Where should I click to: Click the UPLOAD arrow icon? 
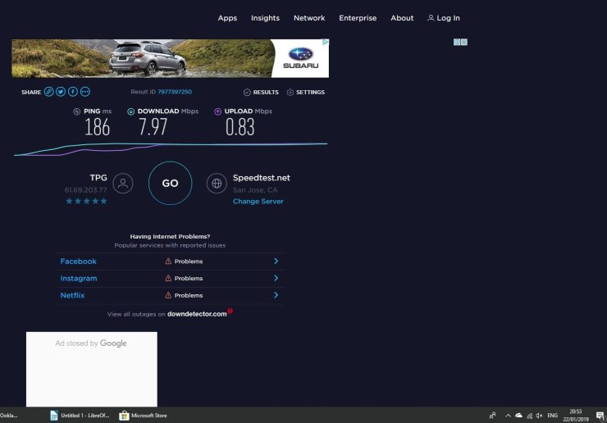(x=217, y=111)
